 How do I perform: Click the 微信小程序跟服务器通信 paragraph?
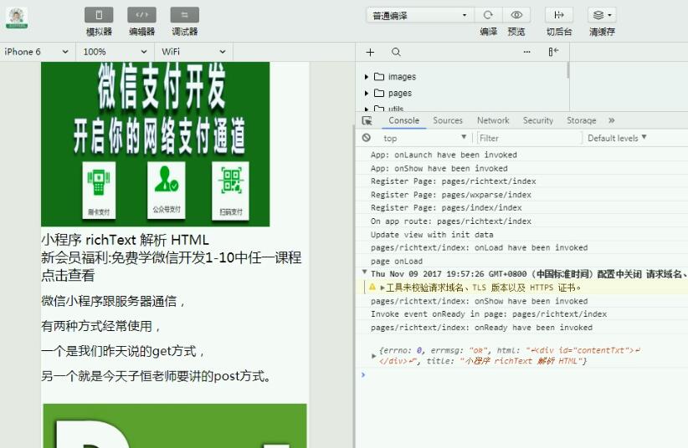(114, 301)
